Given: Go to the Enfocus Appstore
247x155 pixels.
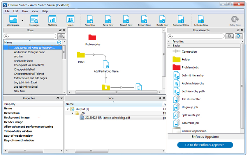Looking at the screenshot, I should tap(205, 145).
